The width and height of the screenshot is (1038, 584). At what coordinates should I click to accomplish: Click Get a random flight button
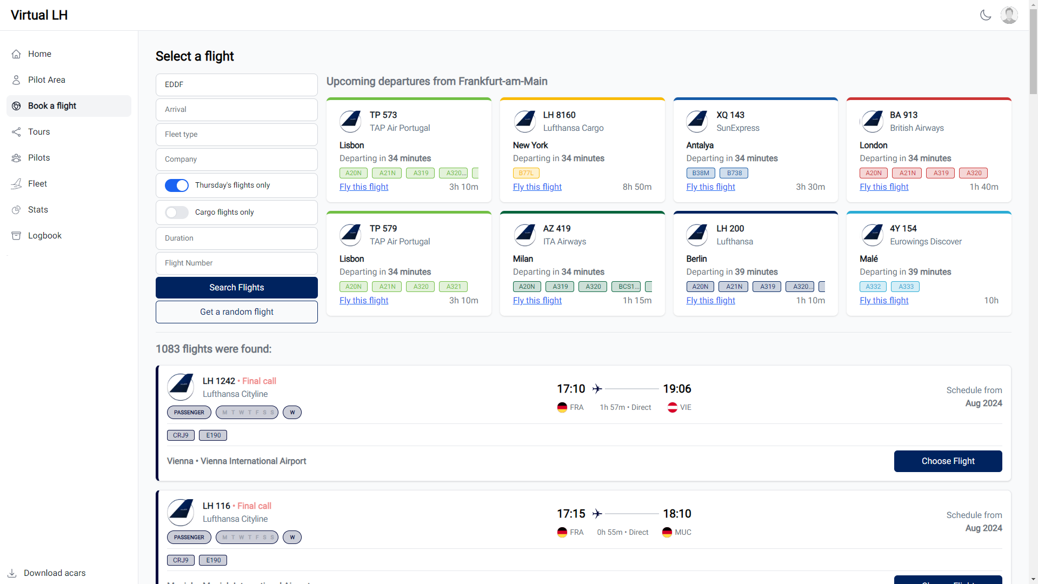point(237,312)
